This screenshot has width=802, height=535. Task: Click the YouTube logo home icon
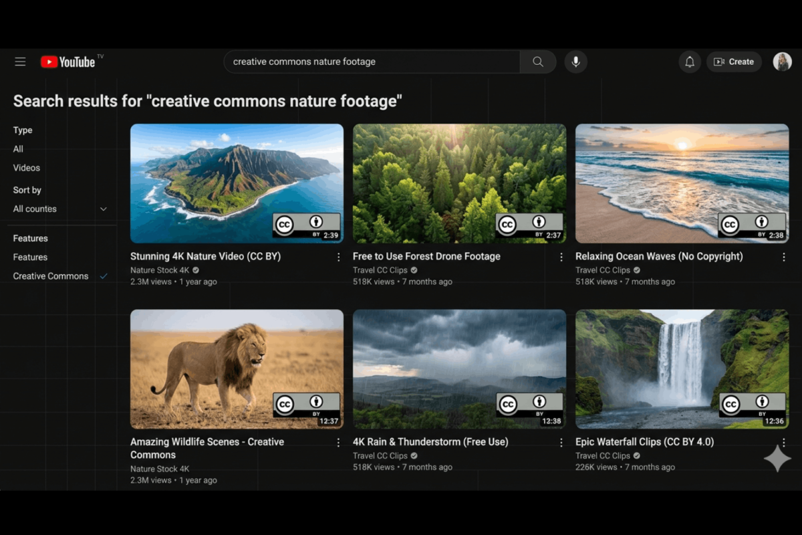[68, 62]
